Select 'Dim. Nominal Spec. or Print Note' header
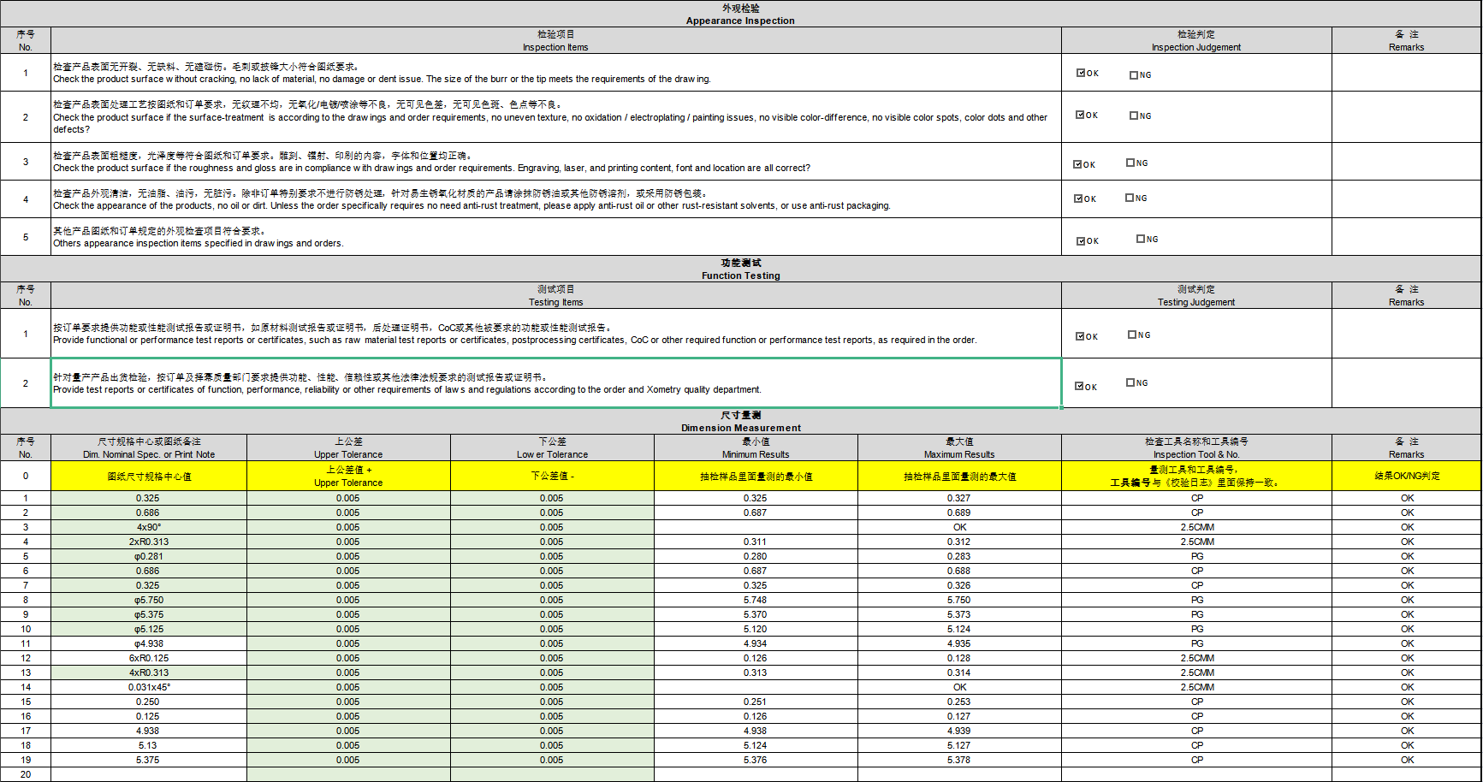This screenshot has width=1483, height=782. click(x=149, y=448)
